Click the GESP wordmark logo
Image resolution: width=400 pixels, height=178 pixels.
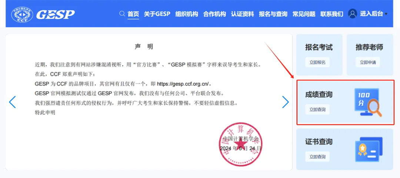click(x=56, y=15)
